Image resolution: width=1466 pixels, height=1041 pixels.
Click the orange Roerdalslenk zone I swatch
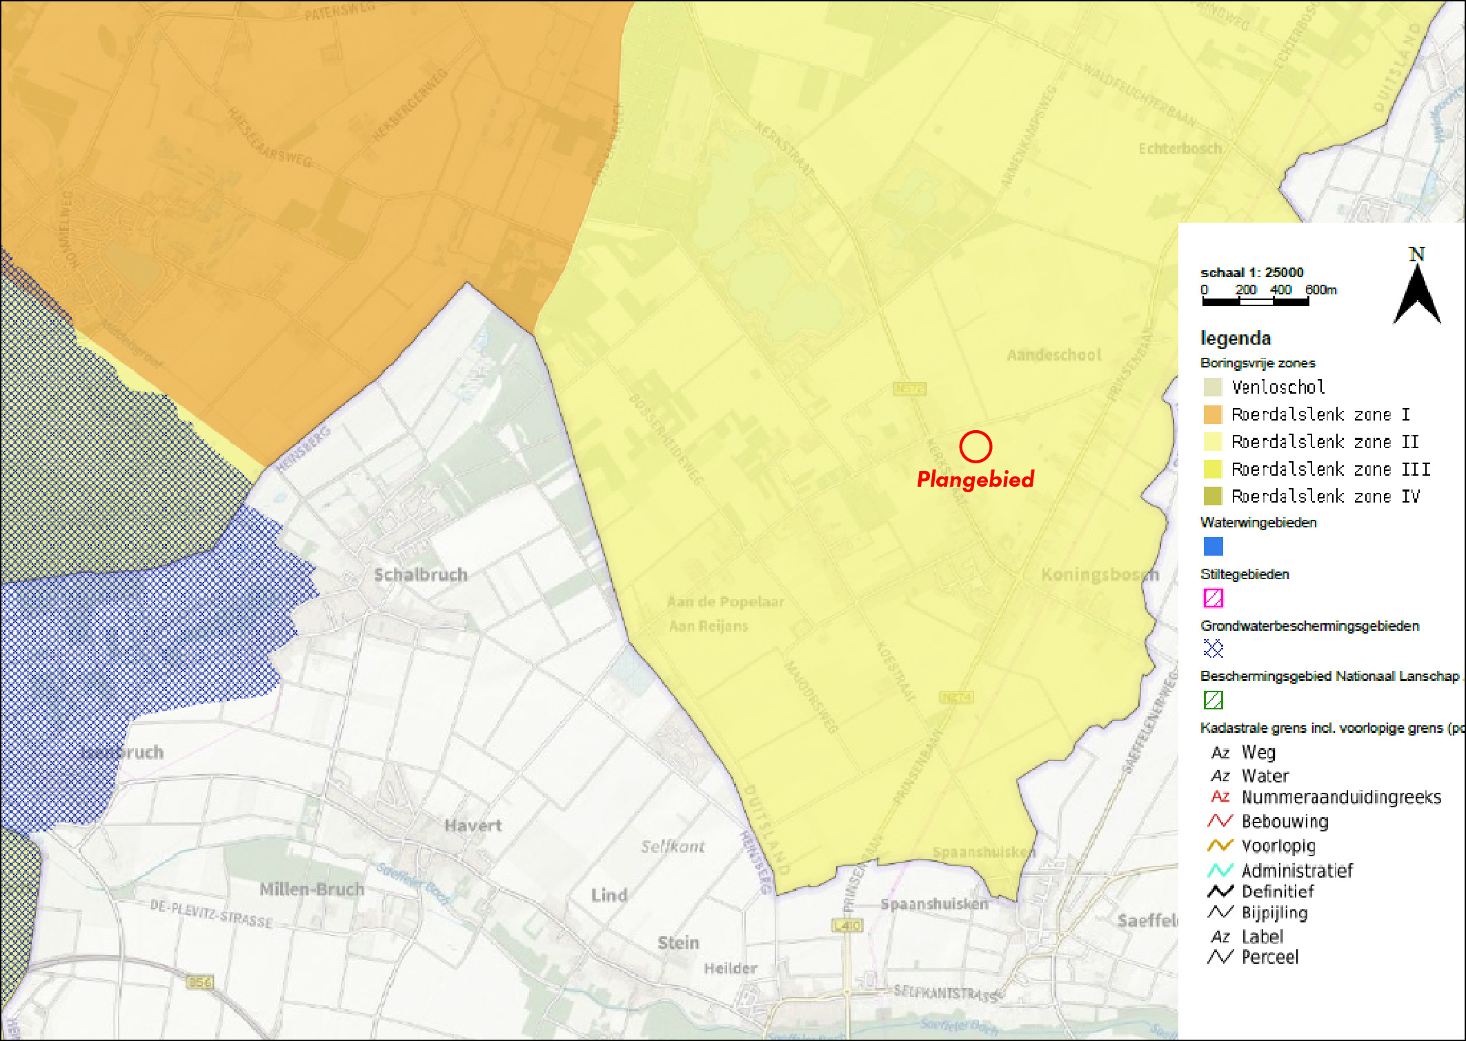1213,414
